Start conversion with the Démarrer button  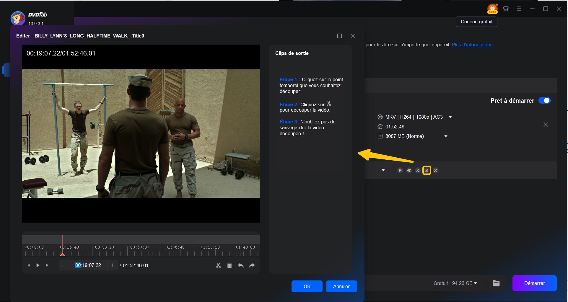click(534, 283)
